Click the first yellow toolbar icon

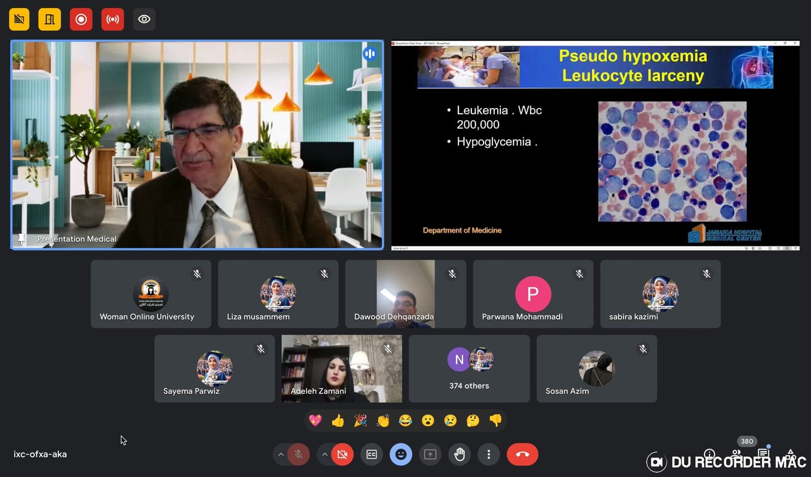pos(19,19)
